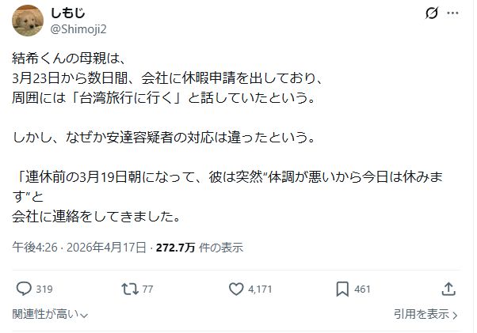Expand the 関連性が高い sort dropdown
The image size is (477, 333).
[x=50, y=314]
